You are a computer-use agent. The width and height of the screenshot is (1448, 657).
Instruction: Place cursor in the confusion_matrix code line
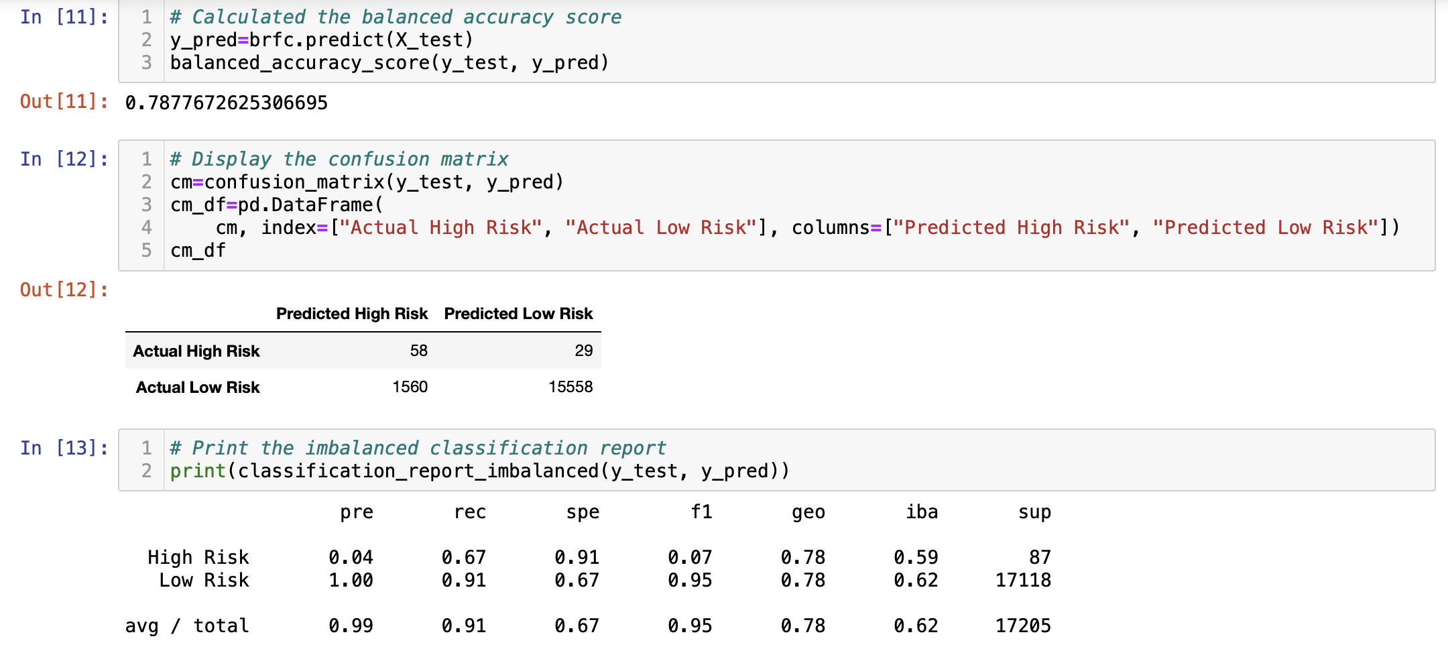tap(365, 182)
